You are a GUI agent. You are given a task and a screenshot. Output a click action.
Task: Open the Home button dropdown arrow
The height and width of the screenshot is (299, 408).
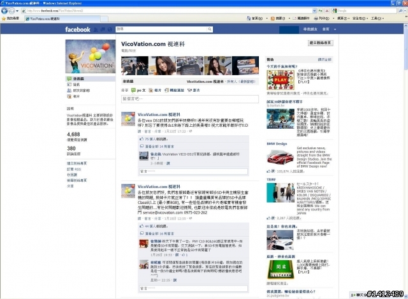(267, 18)
